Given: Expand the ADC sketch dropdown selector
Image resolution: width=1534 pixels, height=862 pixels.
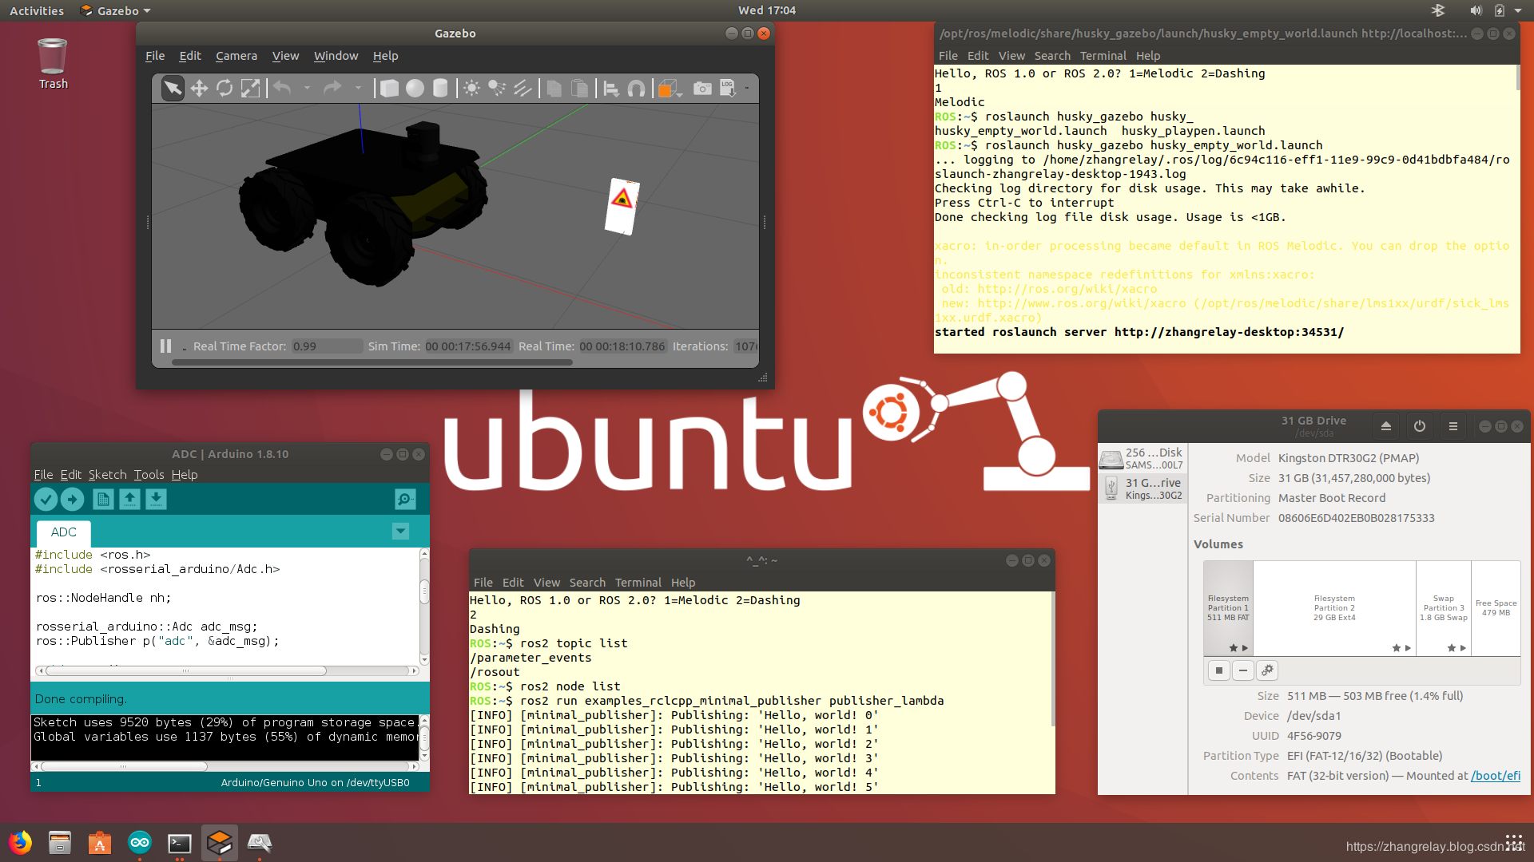Looking at the screenshot, I should (399, 532).
